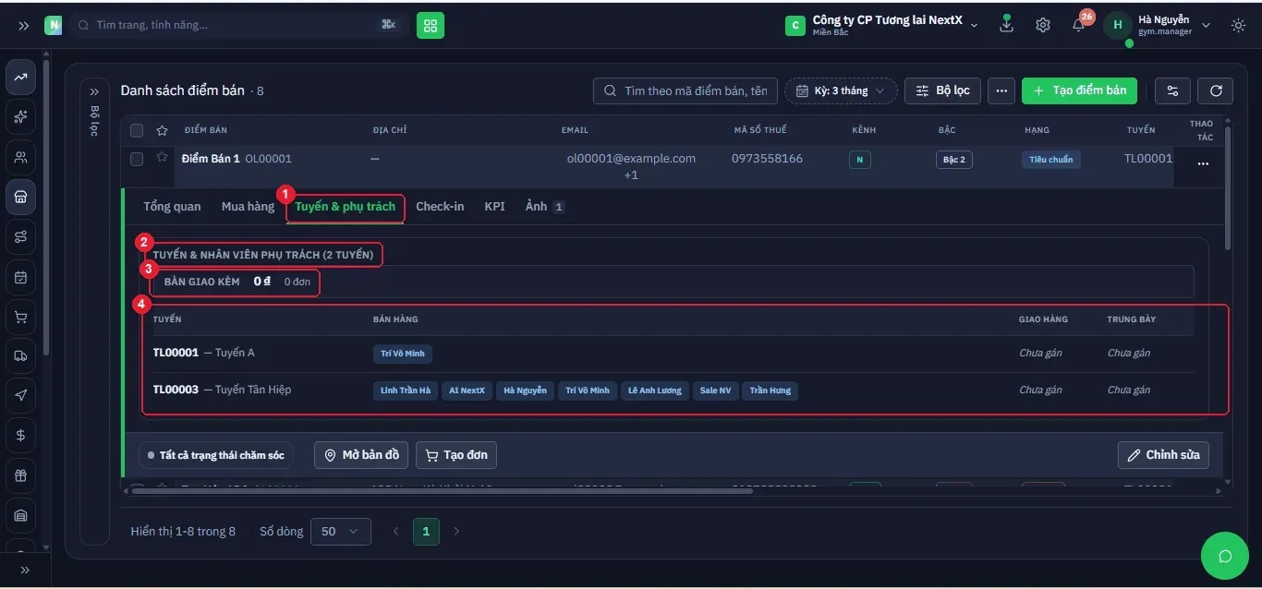
Task: Open the column display settings icon
Action: (1173, 90)
